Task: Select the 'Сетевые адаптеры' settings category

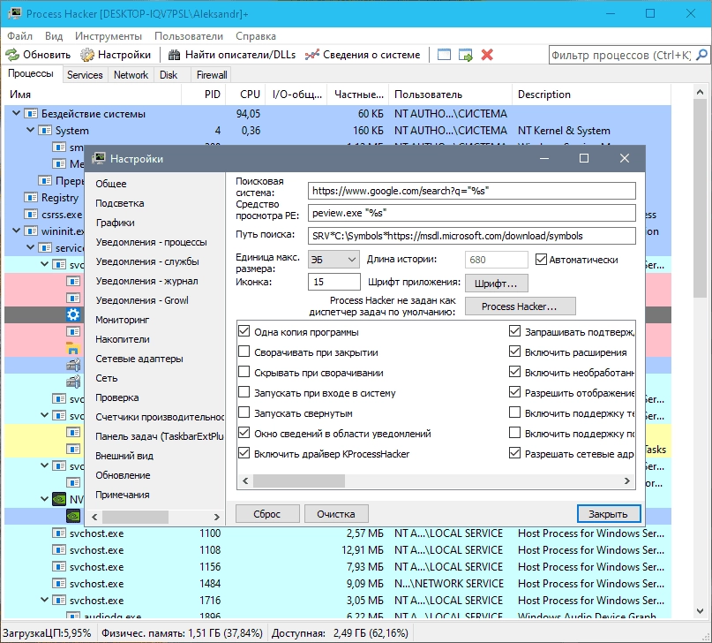Action: (139, 359)
